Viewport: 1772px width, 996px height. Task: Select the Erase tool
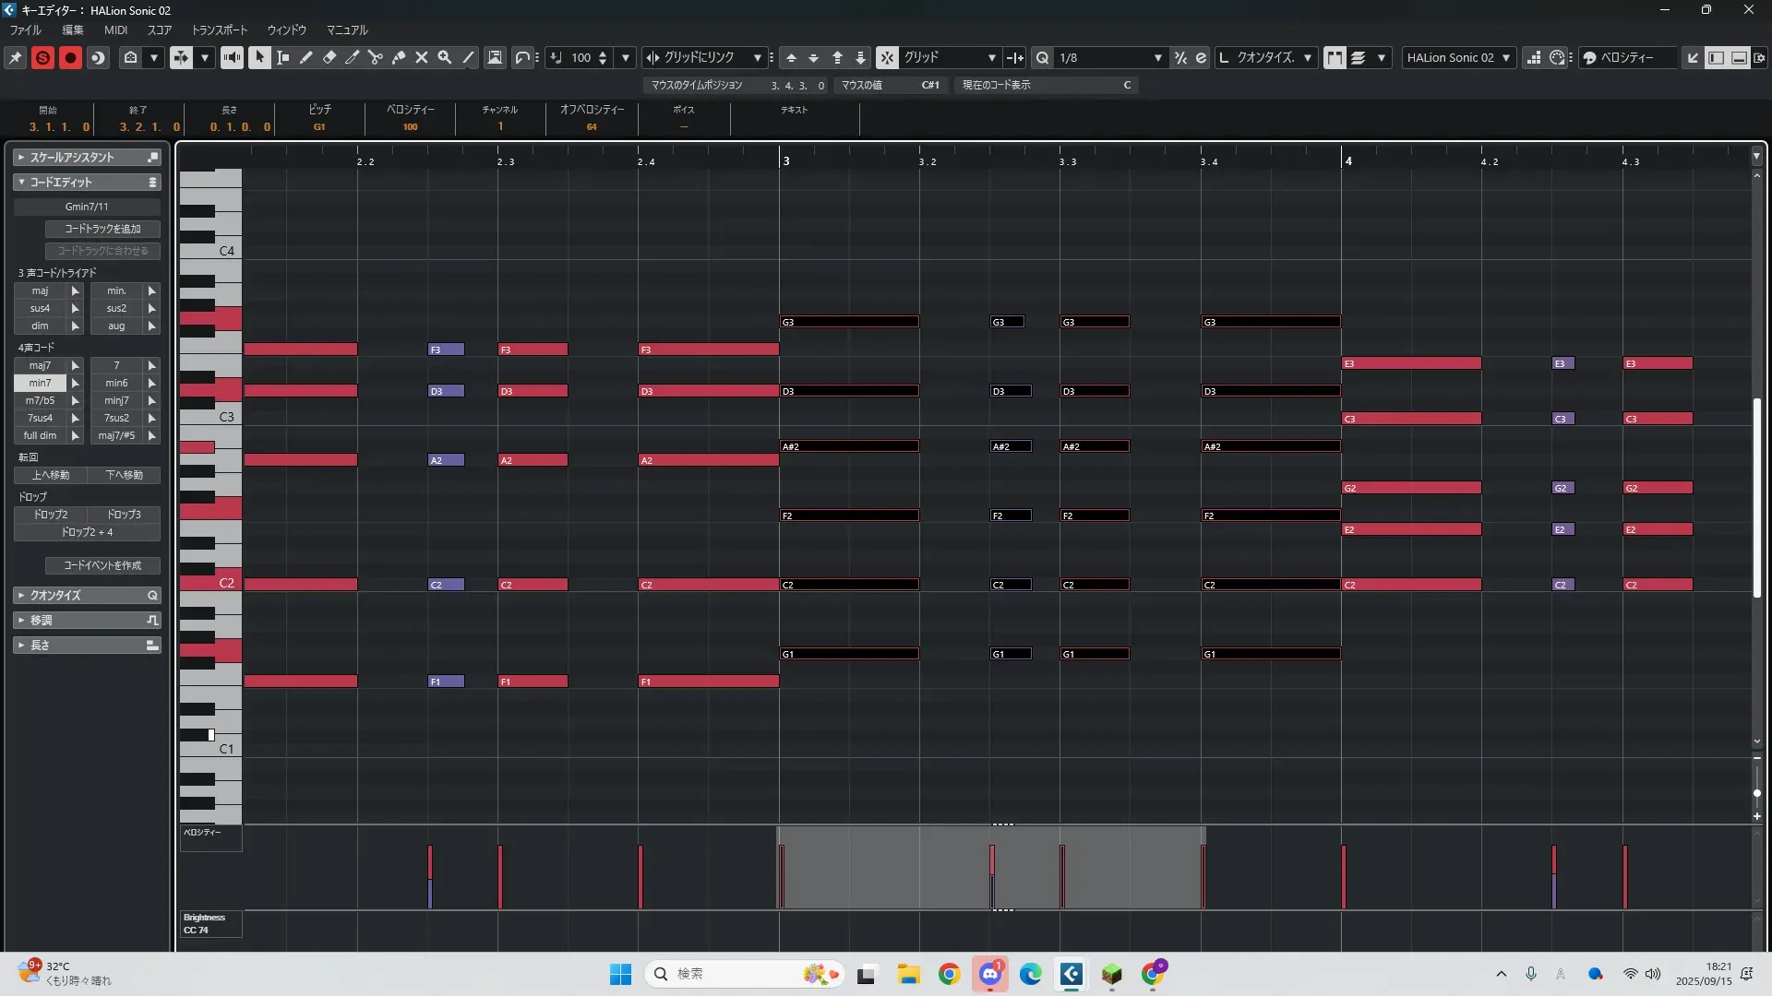(329, 57)
